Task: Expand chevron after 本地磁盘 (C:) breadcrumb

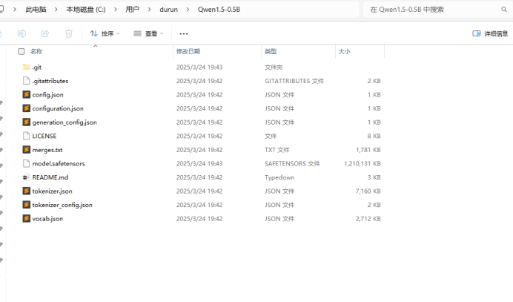Action: (x=116, y=10)
